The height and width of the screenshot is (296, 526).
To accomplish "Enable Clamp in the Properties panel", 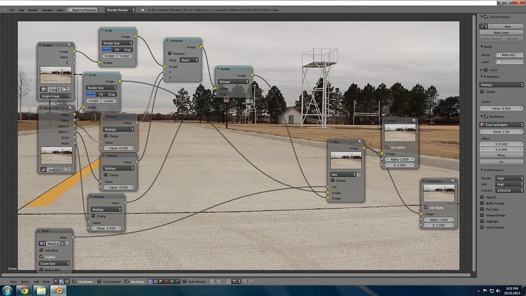I will (482, 91).
